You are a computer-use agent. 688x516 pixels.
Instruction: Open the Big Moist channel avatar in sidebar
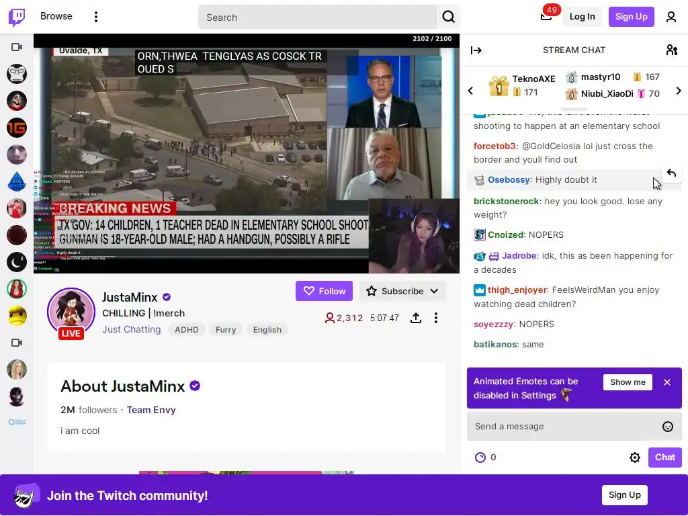coord(17,181)
